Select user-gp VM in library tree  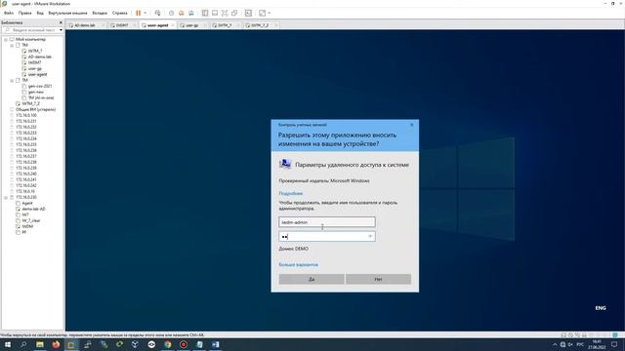point(35,68)
